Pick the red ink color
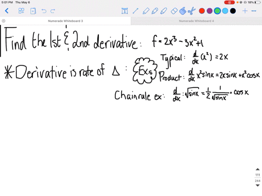 (x=202, y=11)
